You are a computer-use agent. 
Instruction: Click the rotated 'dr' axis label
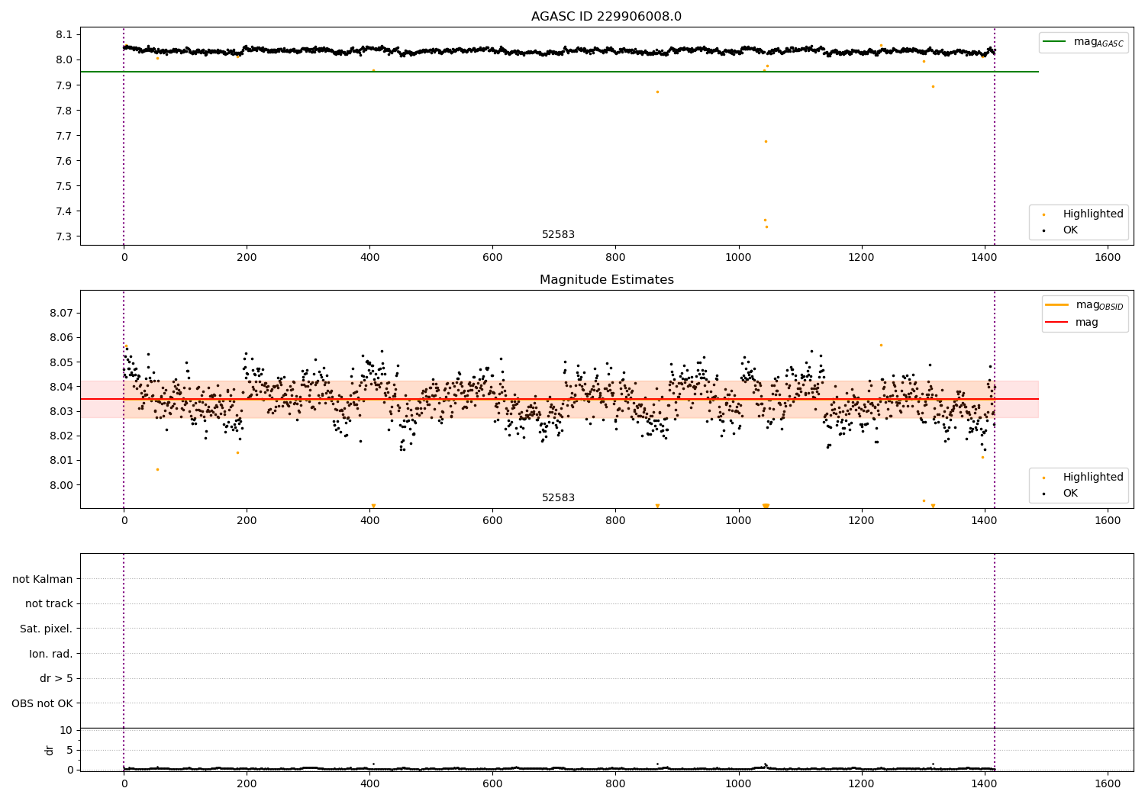[x=49, y=750]
